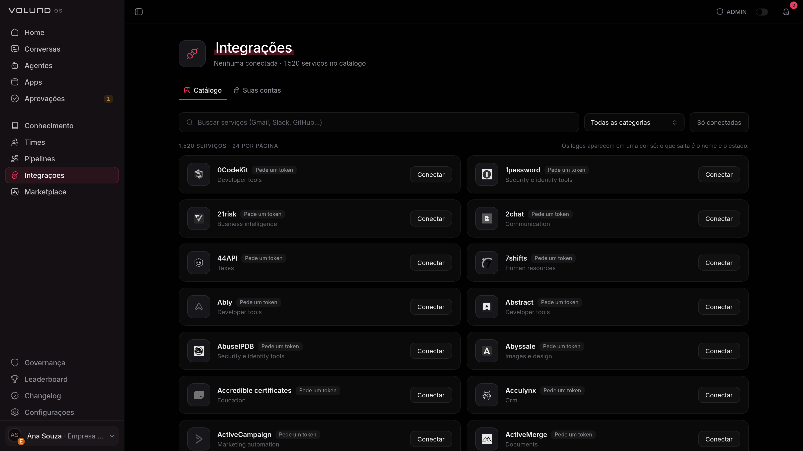Open Todas as categorias dropdown
803x451 pixels.
[x=634, y=122]
